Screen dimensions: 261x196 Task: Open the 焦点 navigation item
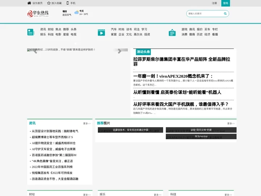tap(58, 29)
